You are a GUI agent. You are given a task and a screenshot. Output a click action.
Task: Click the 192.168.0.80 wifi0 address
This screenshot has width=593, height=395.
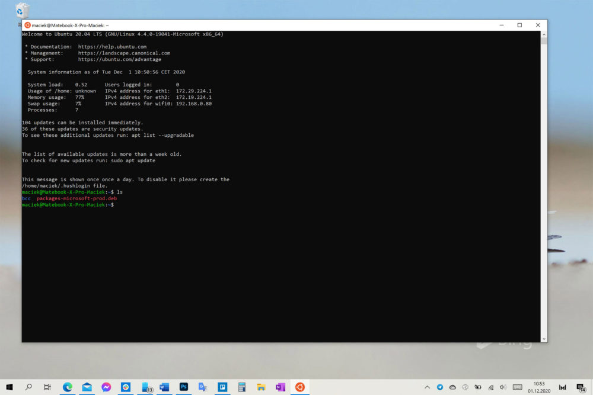point(194,104)
